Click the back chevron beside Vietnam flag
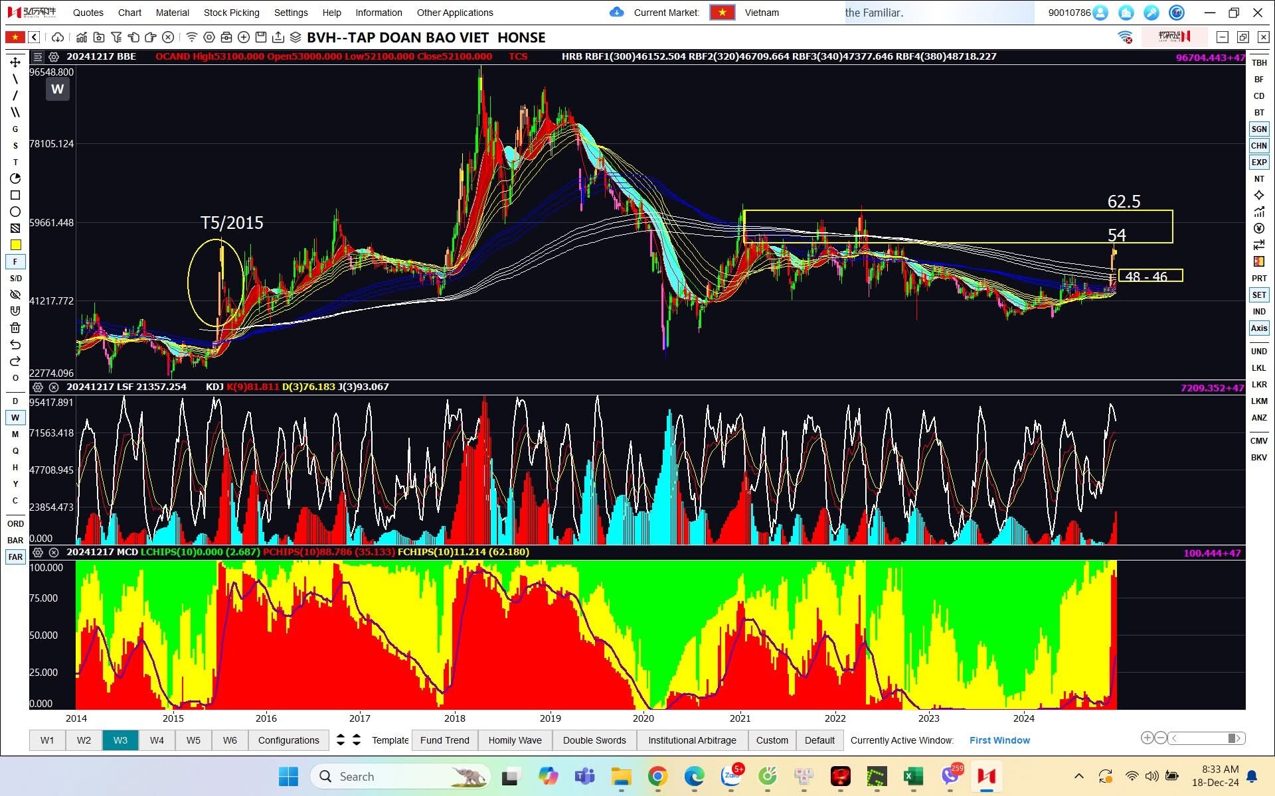This screenshot has height=796, width=1275. (34, 37)
